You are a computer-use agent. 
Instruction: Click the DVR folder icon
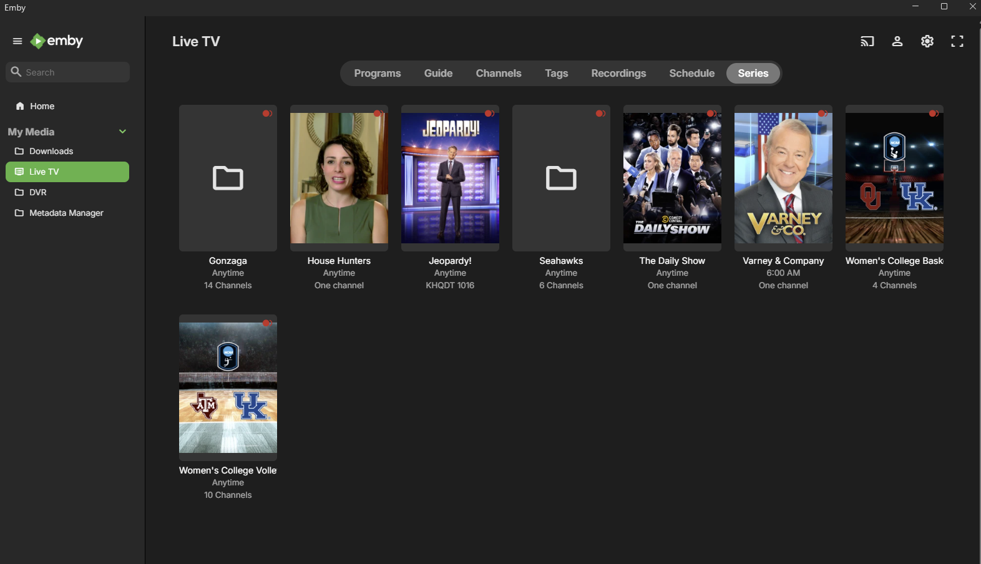coord(19,192)
